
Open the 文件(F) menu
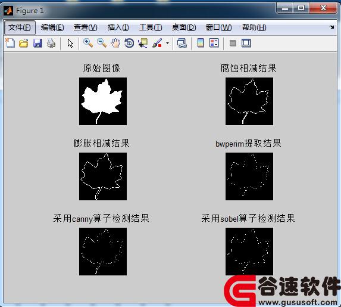click(x=20, y=27)
